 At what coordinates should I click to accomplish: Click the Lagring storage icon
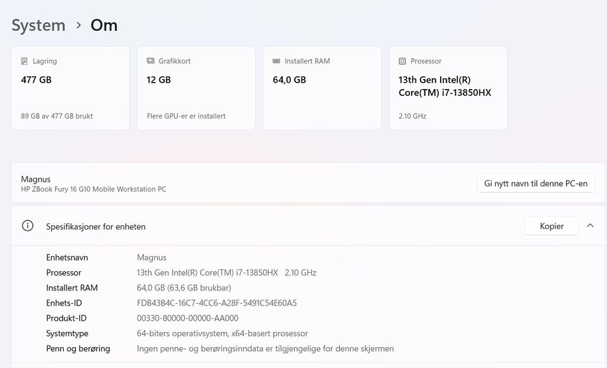25,61
